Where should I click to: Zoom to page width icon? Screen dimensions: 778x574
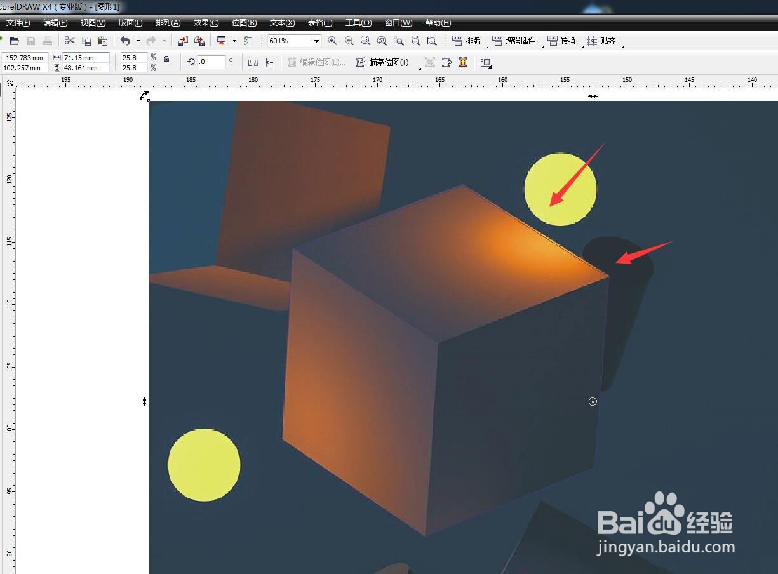pos(415,41)
